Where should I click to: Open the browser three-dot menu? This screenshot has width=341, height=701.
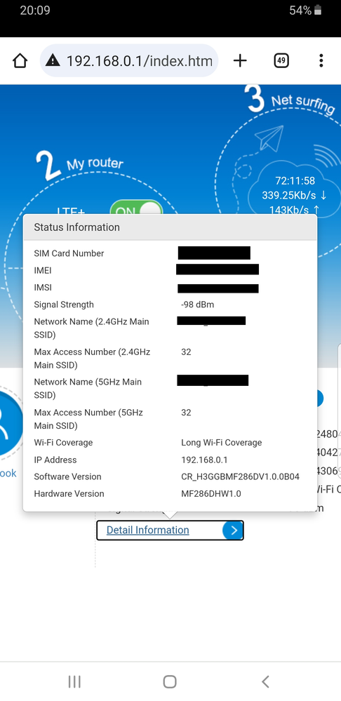tap(321, 60)
